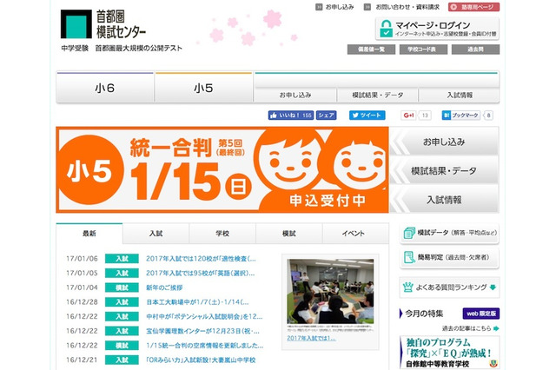Click the Google+ G+1 button

coord(409,116)
